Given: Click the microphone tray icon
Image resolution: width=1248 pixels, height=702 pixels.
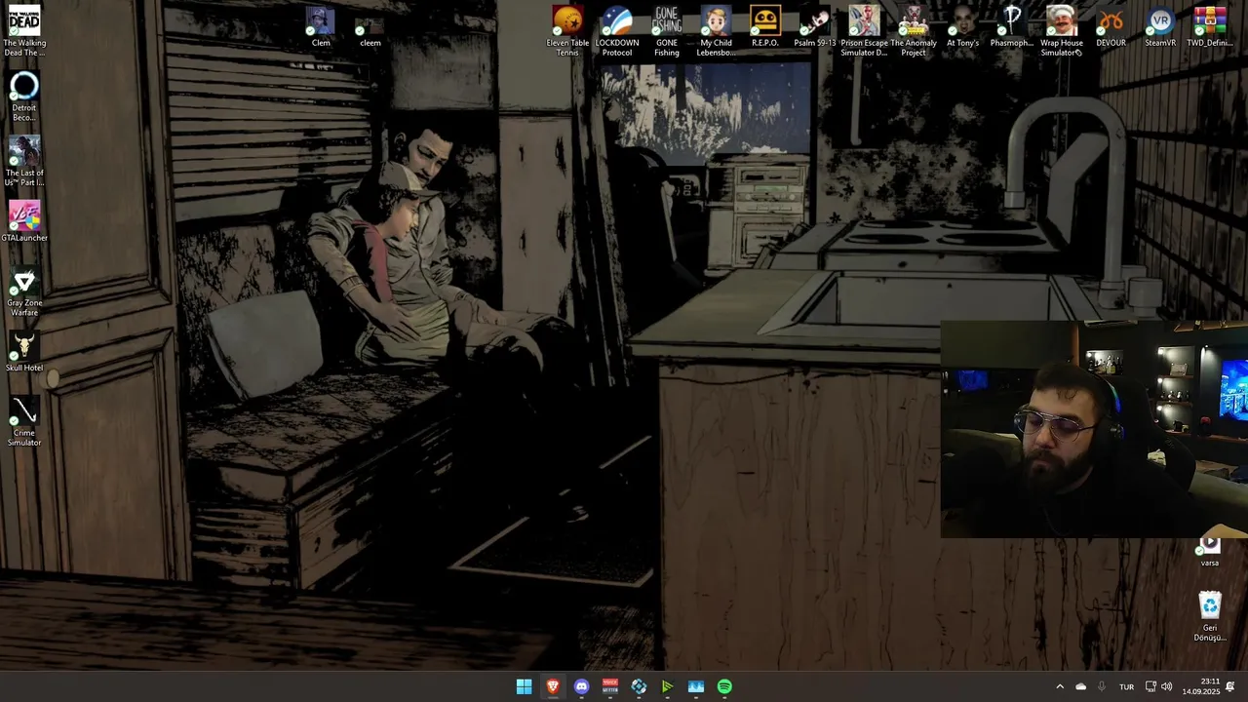Looking at the screenshot, I should [1102, 686].
